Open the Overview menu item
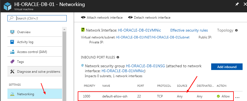The image size is (247, 101). (x=35, y=32)
